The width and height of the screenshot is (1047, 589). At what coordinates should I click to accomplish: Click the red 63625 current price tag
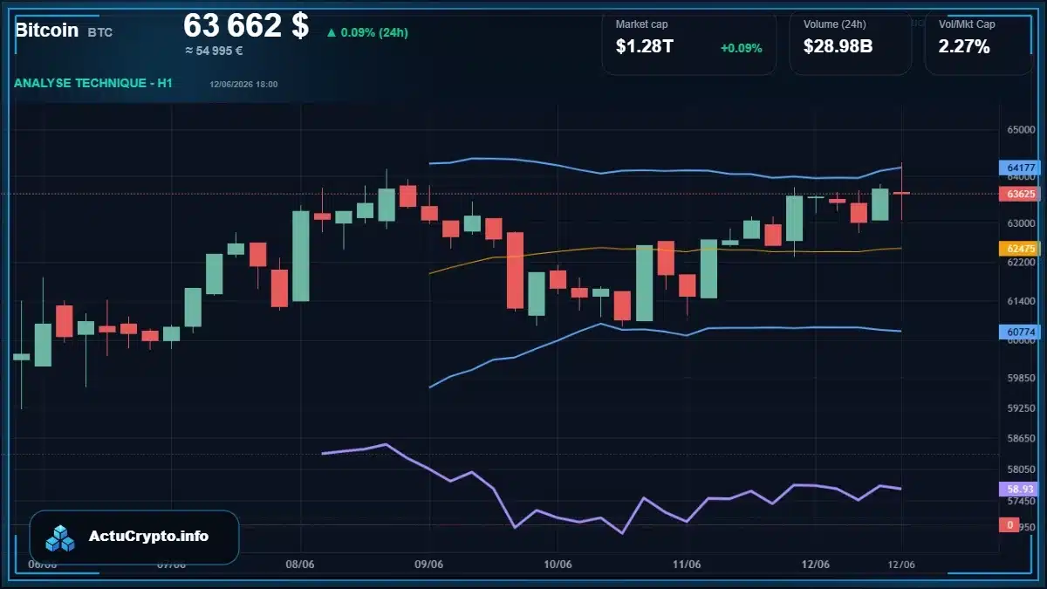pyautogui.click(x=1018, y=194)
